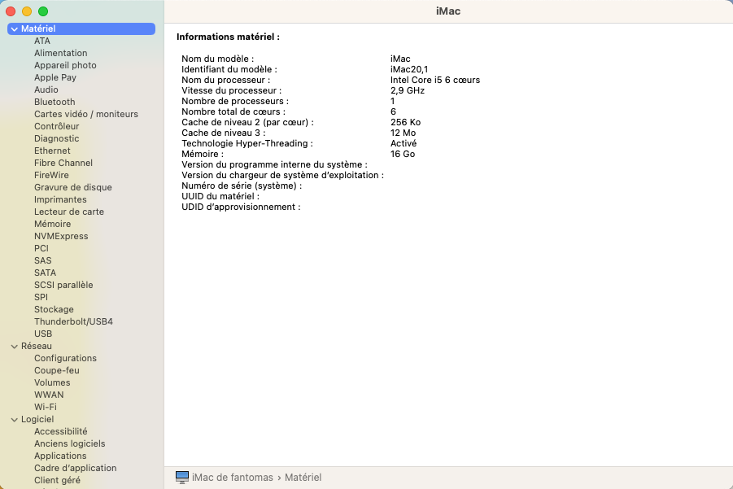Click the Activé Hyper-Threading value

pos(404,143)
